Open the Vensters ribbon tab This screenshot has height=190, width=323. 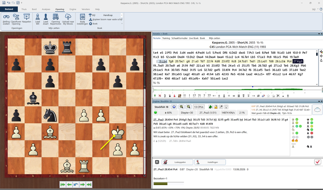86,9
